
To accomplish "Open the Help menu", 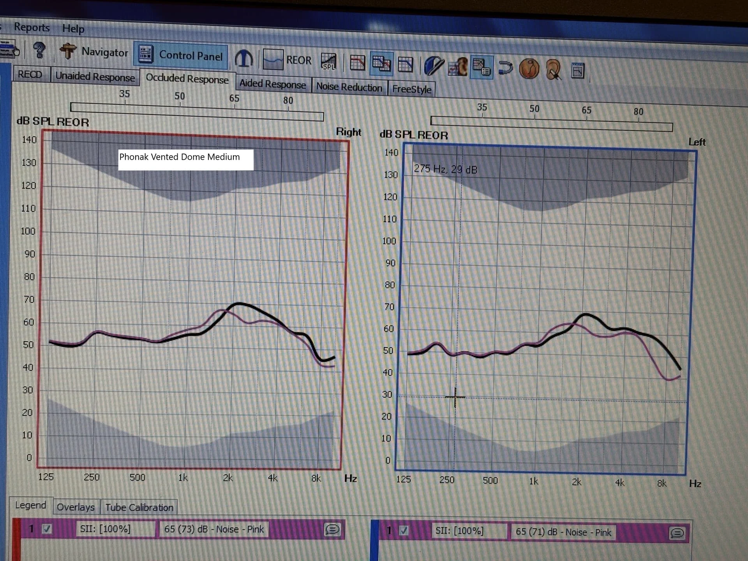I will (73, 28).
